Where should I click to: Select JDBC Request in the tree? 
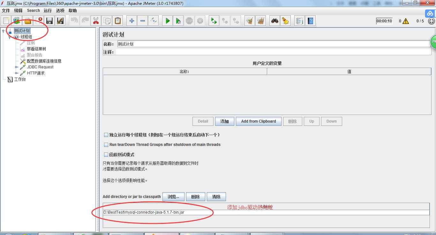pyautogui.click(x=40, y=67)
